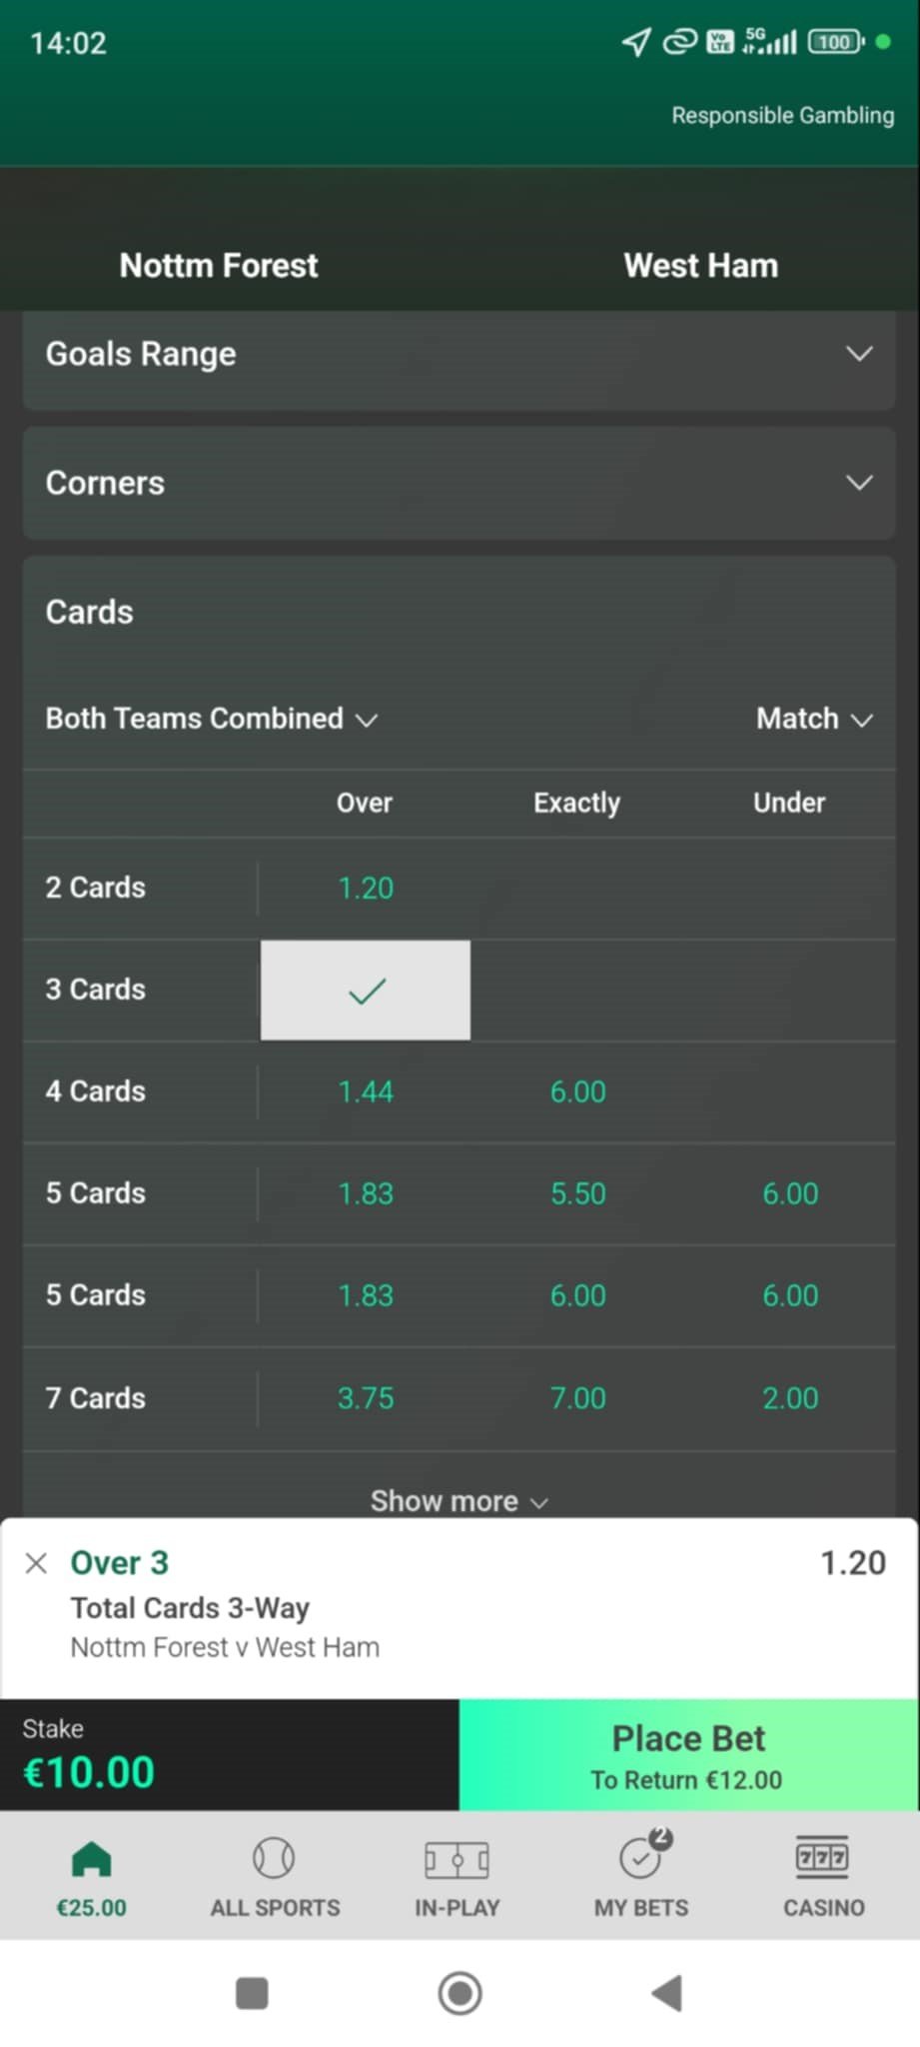Edit the €10.00 stake field
This screenshot has width=920, height=2047.
pos(229,1755)
